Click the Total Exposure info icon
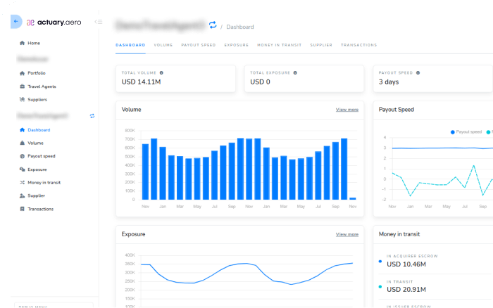This screenshot has width=493, height=308. coord(295,73)
